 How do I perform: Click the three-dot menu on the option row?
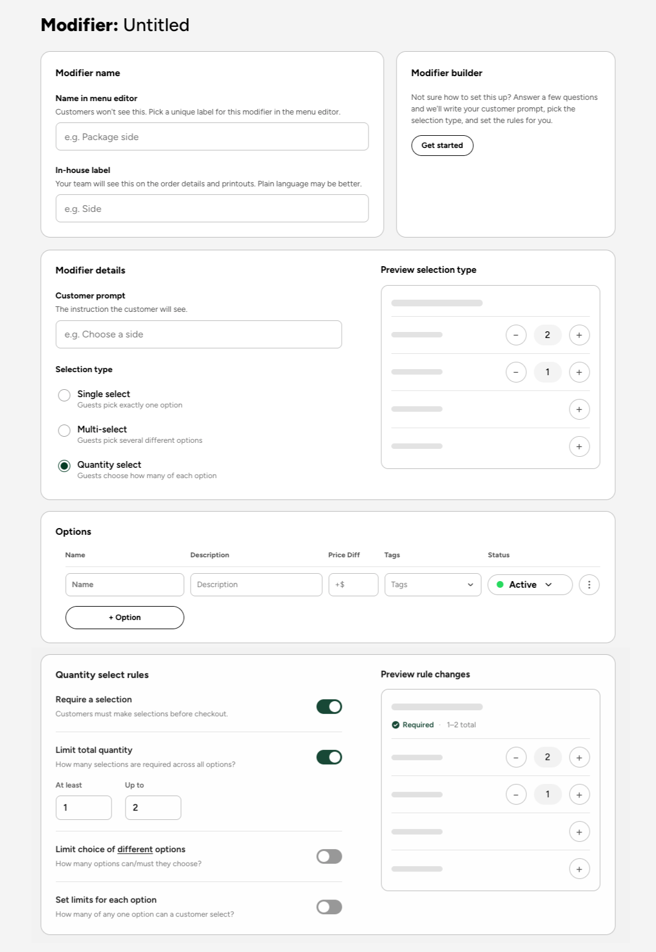pos(589,585)
